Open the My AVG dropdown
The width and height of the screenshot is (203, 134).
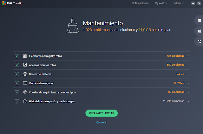point(161,3)
